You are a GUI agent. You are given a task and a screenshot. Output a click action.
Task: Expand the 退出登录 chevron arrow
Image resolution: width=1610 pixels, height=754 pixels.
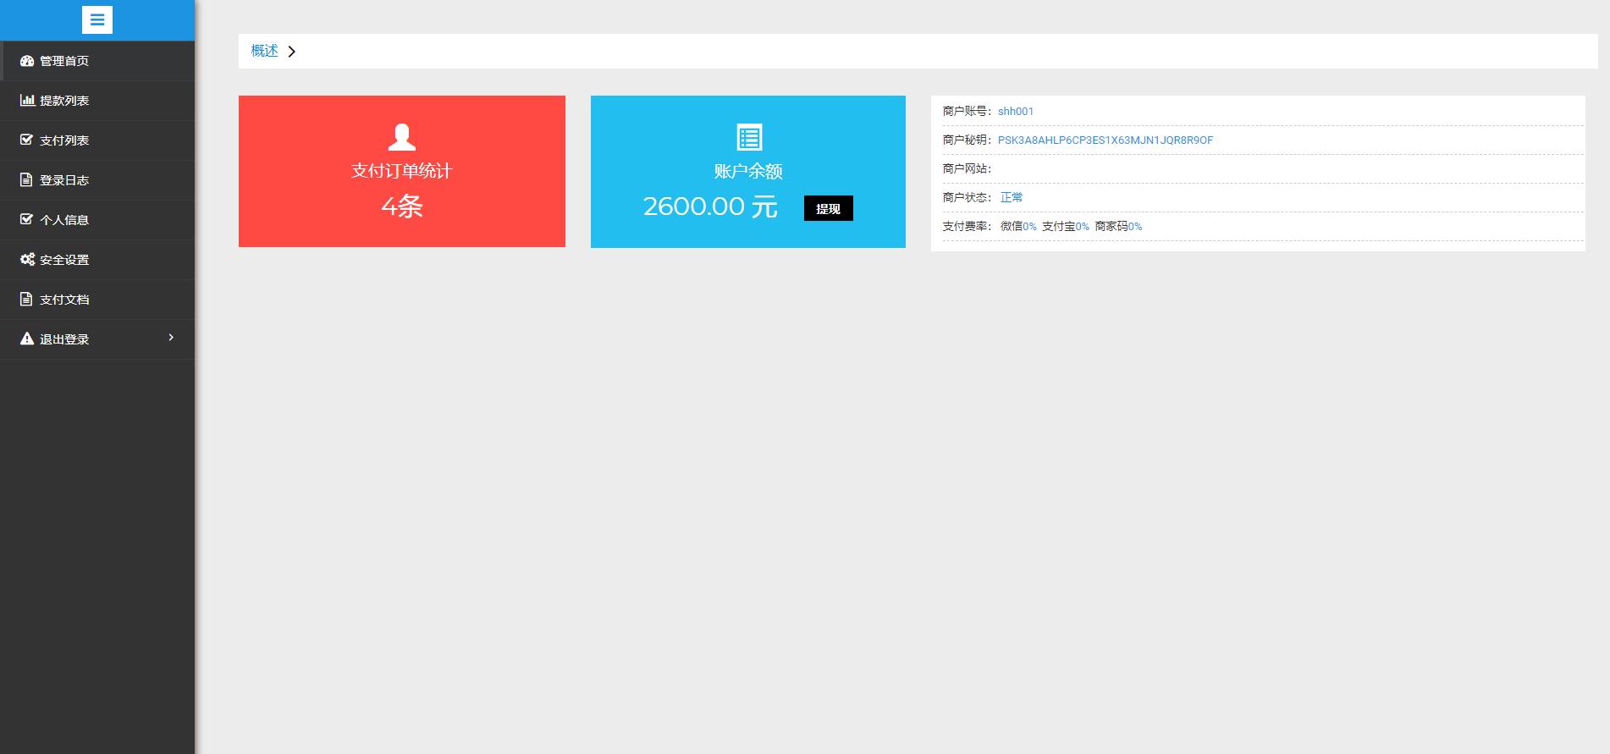click(x=171, y=338)
